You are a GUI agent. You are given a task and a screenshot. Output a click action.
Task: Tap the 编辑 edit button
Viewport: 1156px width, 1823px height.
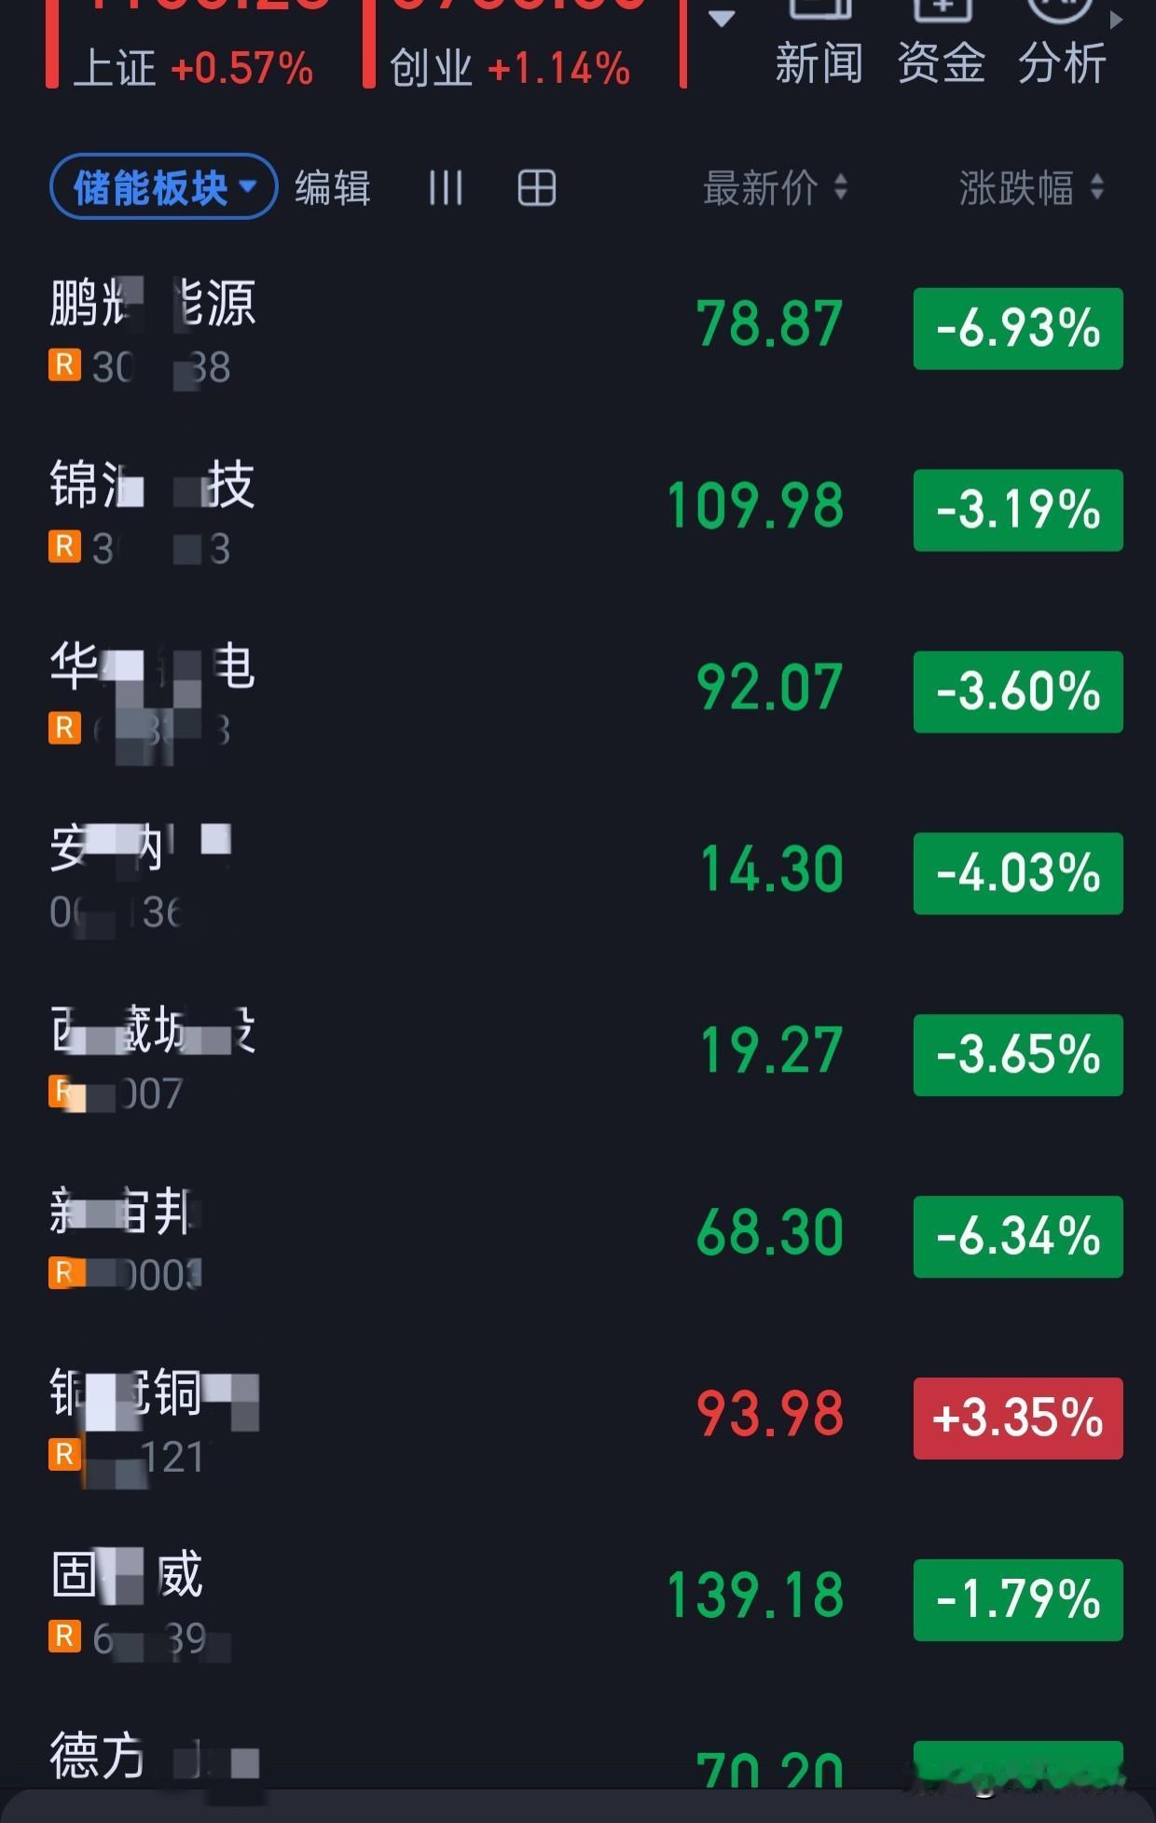(333, 188)
